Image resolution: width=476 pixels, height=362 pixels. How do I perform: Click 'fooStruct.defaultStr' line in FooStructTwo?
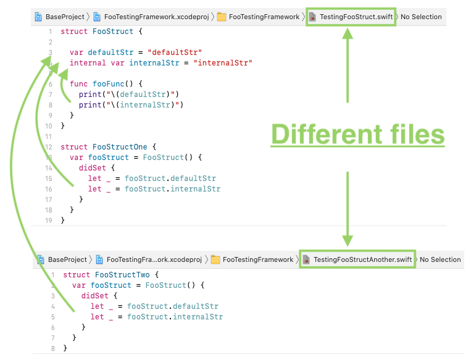154,306
